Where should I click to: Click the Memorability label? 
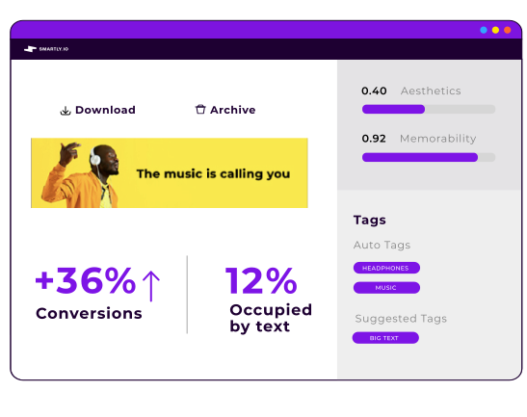coord(438,139)
